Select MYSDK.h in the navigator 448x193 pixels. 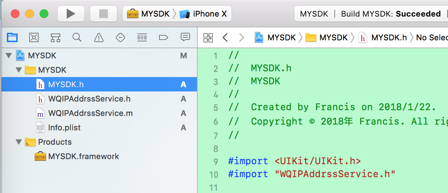coord(98,84)
